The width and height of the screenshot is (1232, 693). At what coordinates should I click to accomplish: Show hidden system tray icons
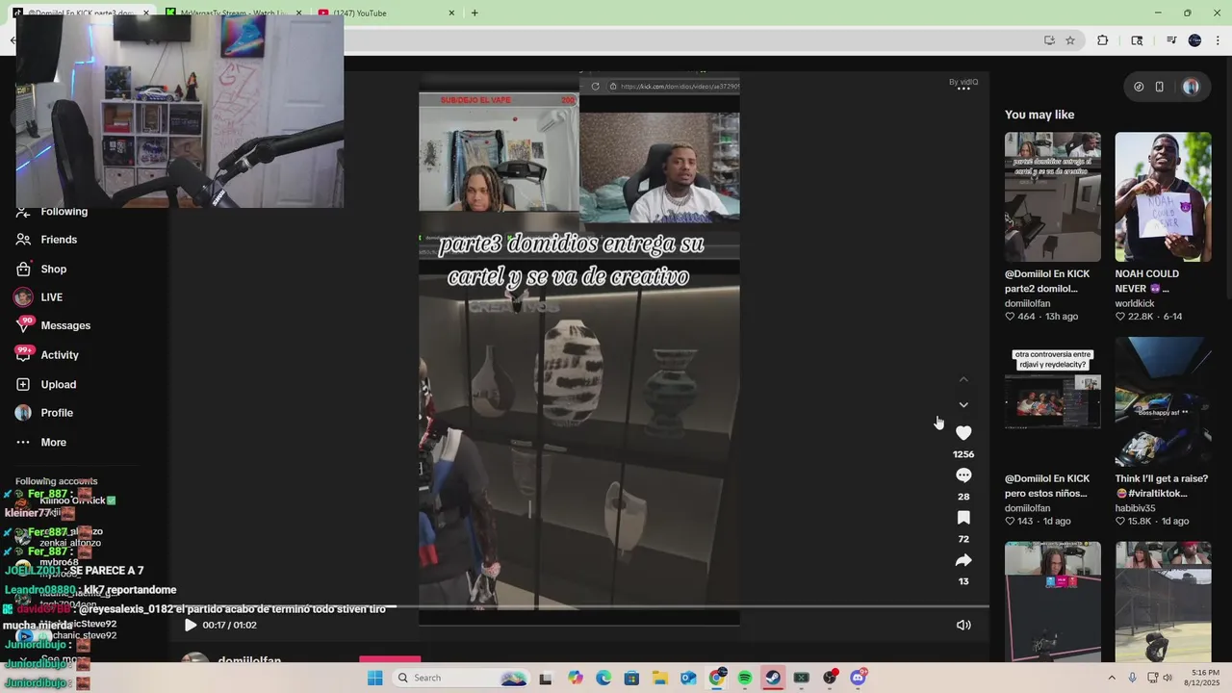click(1113, 678)
